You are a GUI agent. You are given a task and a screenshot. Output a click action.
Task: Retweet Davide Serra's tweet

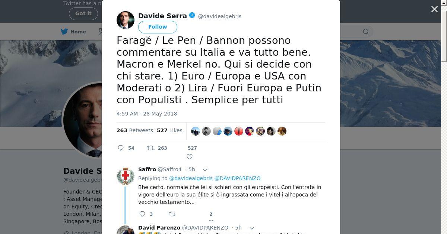(x=150, y=148)
